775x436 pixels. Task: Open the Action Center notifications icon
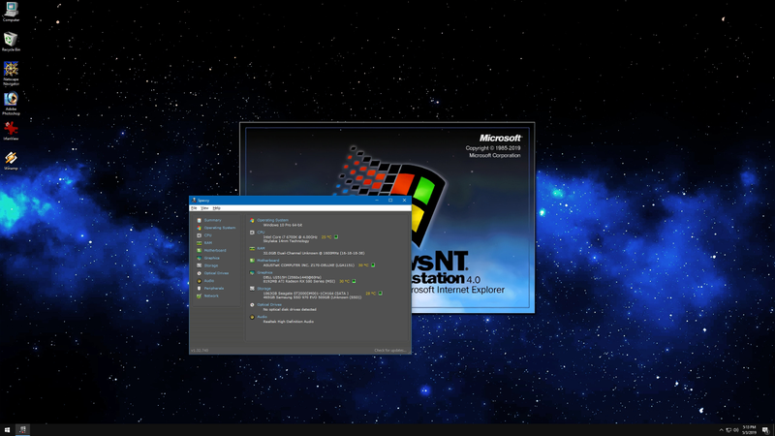pyautogui.click(x=765, y=430)
